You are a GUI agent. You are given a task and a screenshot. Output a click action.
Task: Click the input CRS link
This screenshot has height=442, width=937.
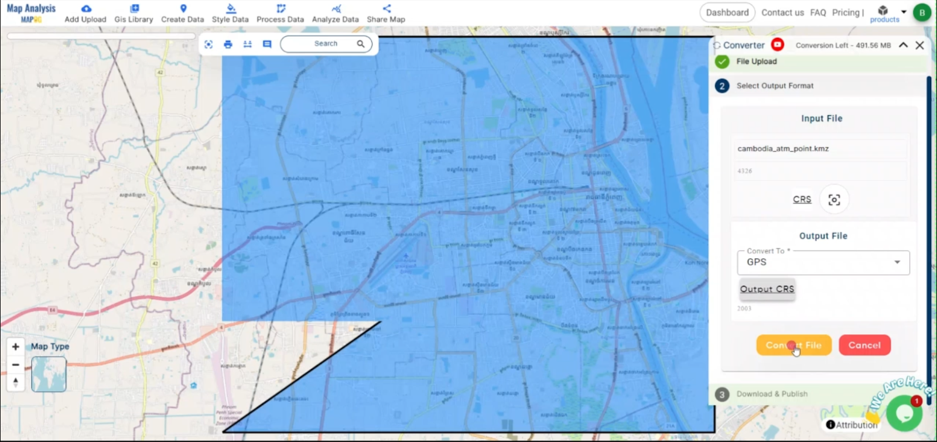(802, 200)
